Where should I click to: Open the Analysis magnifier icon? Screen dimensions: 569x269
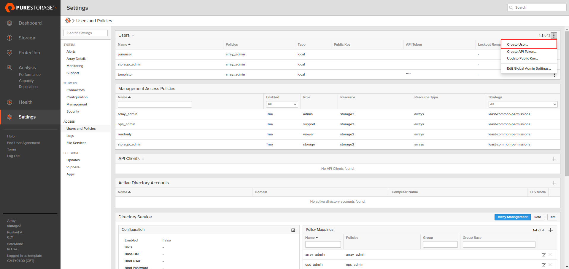pyautogui.click(x=9, y=68)
